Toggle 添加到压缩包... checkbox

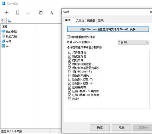point(70,75)
